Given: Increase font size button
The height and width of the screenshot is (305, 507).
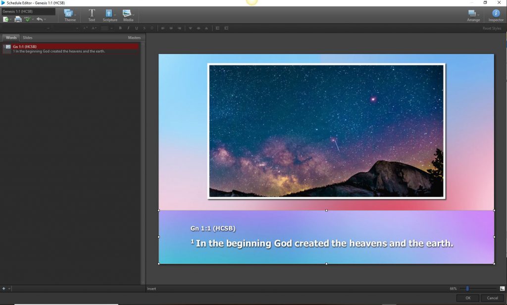Looking at the screenshot, I should tap(94, 28).
